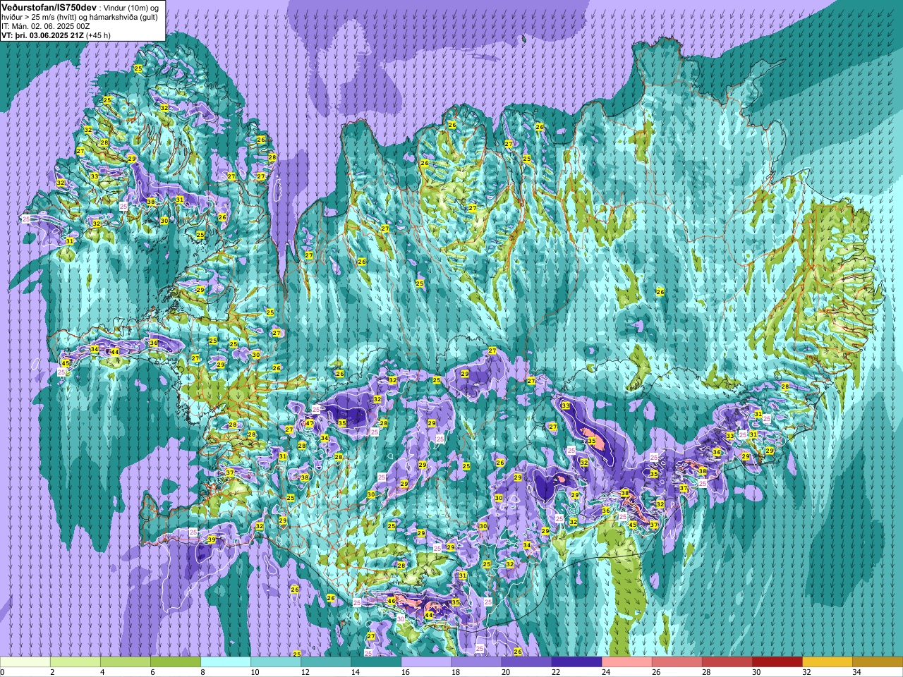Pick the 12–14 m/s teal legend swatch
The image size is (903, 677).
click(326, 662)
